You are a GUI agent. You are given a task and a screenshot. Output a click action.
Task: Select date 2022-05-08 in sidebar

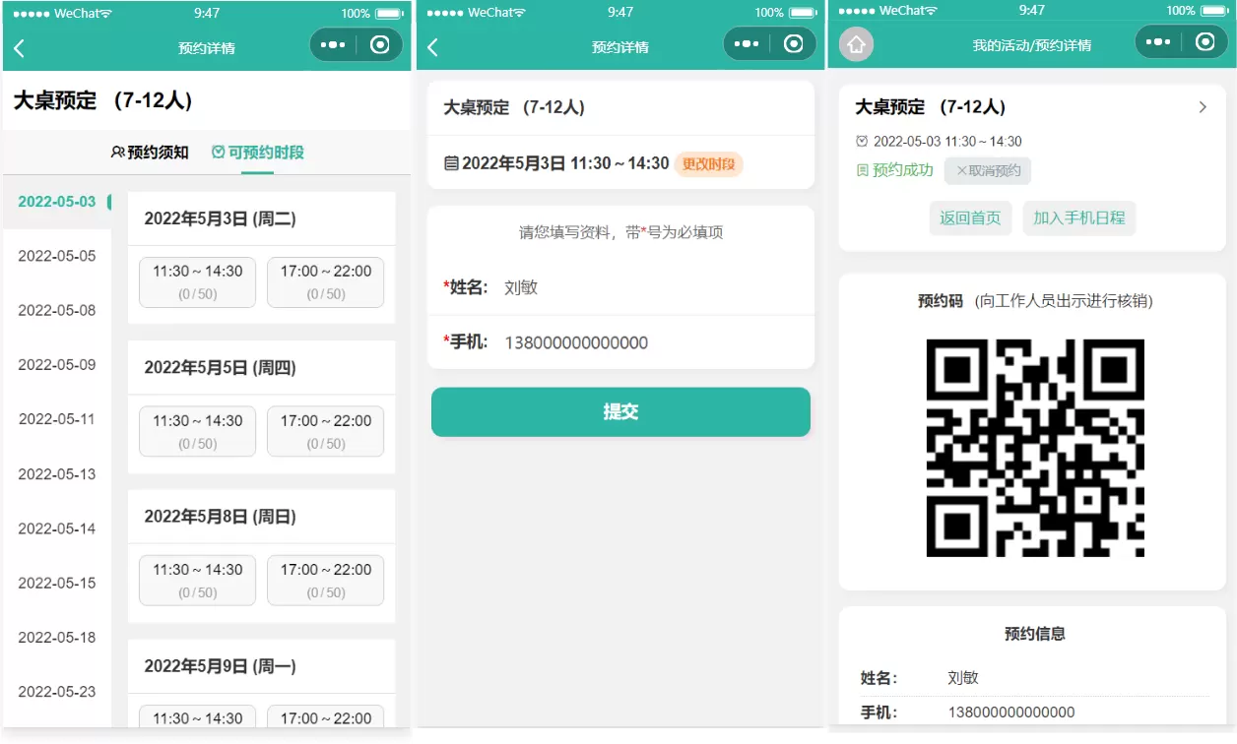click(x=57, y=310)
